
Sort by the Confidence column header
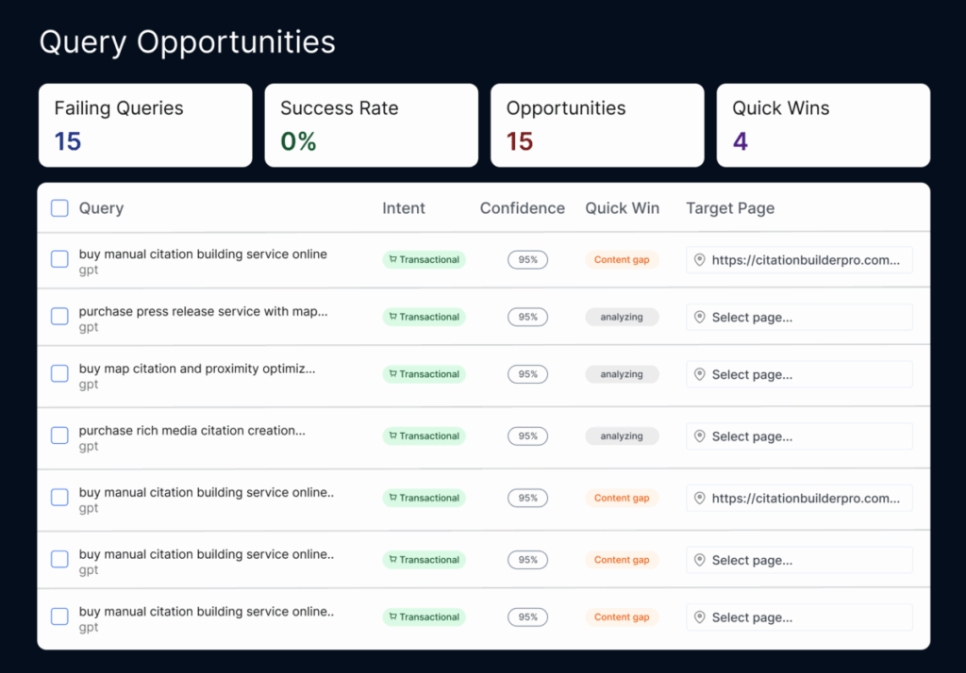522,208
